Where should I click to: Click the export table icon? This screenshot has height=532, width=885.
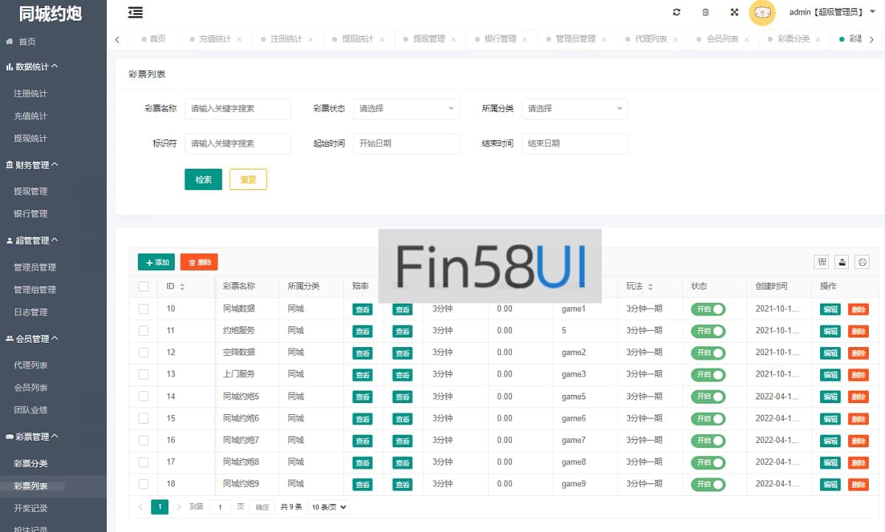[841, 262]
